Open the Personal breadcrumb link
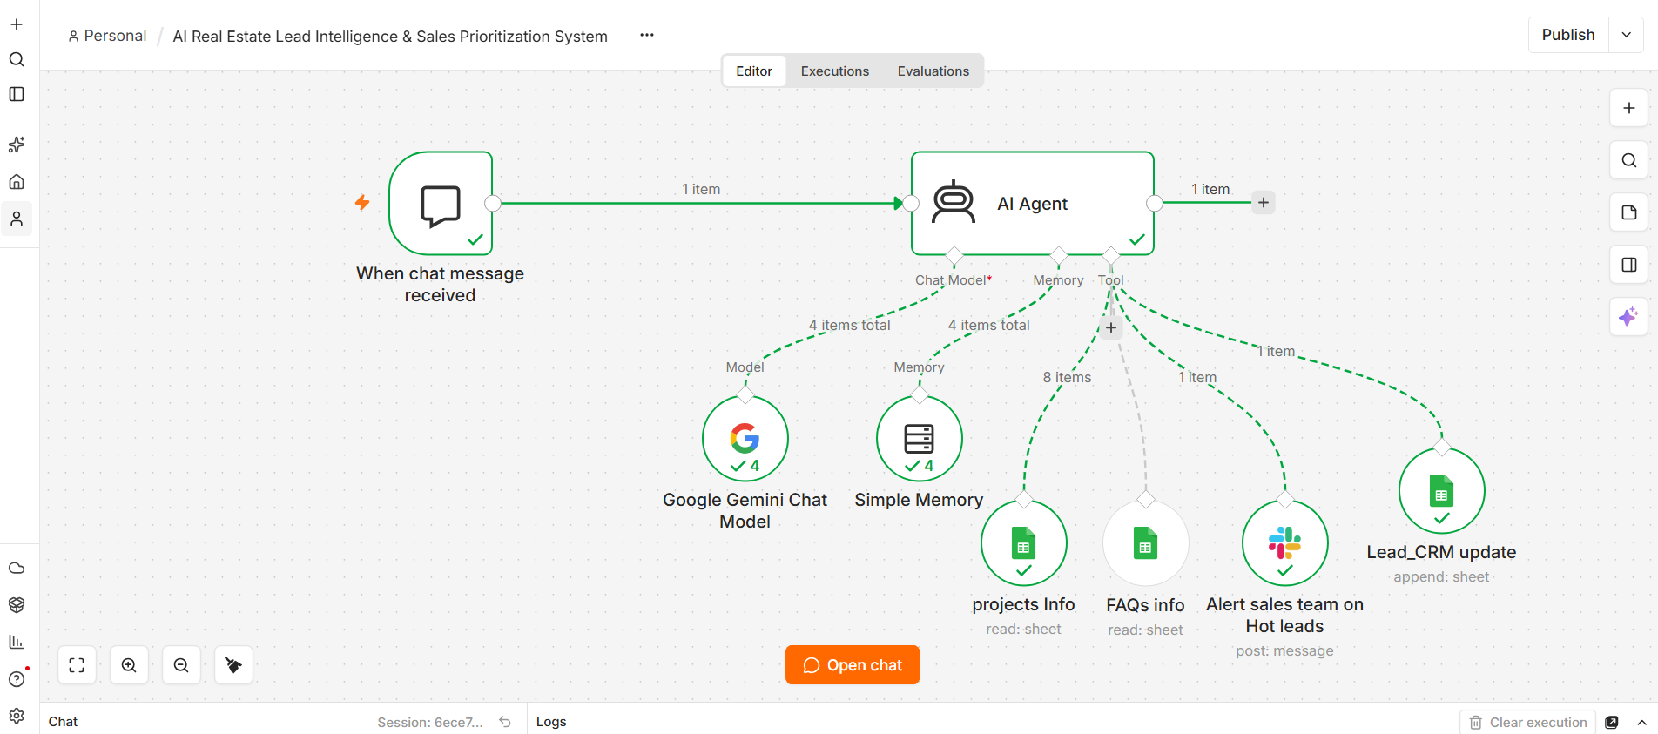This screenshot has height=734, width=1658. [x=107, y=36]
